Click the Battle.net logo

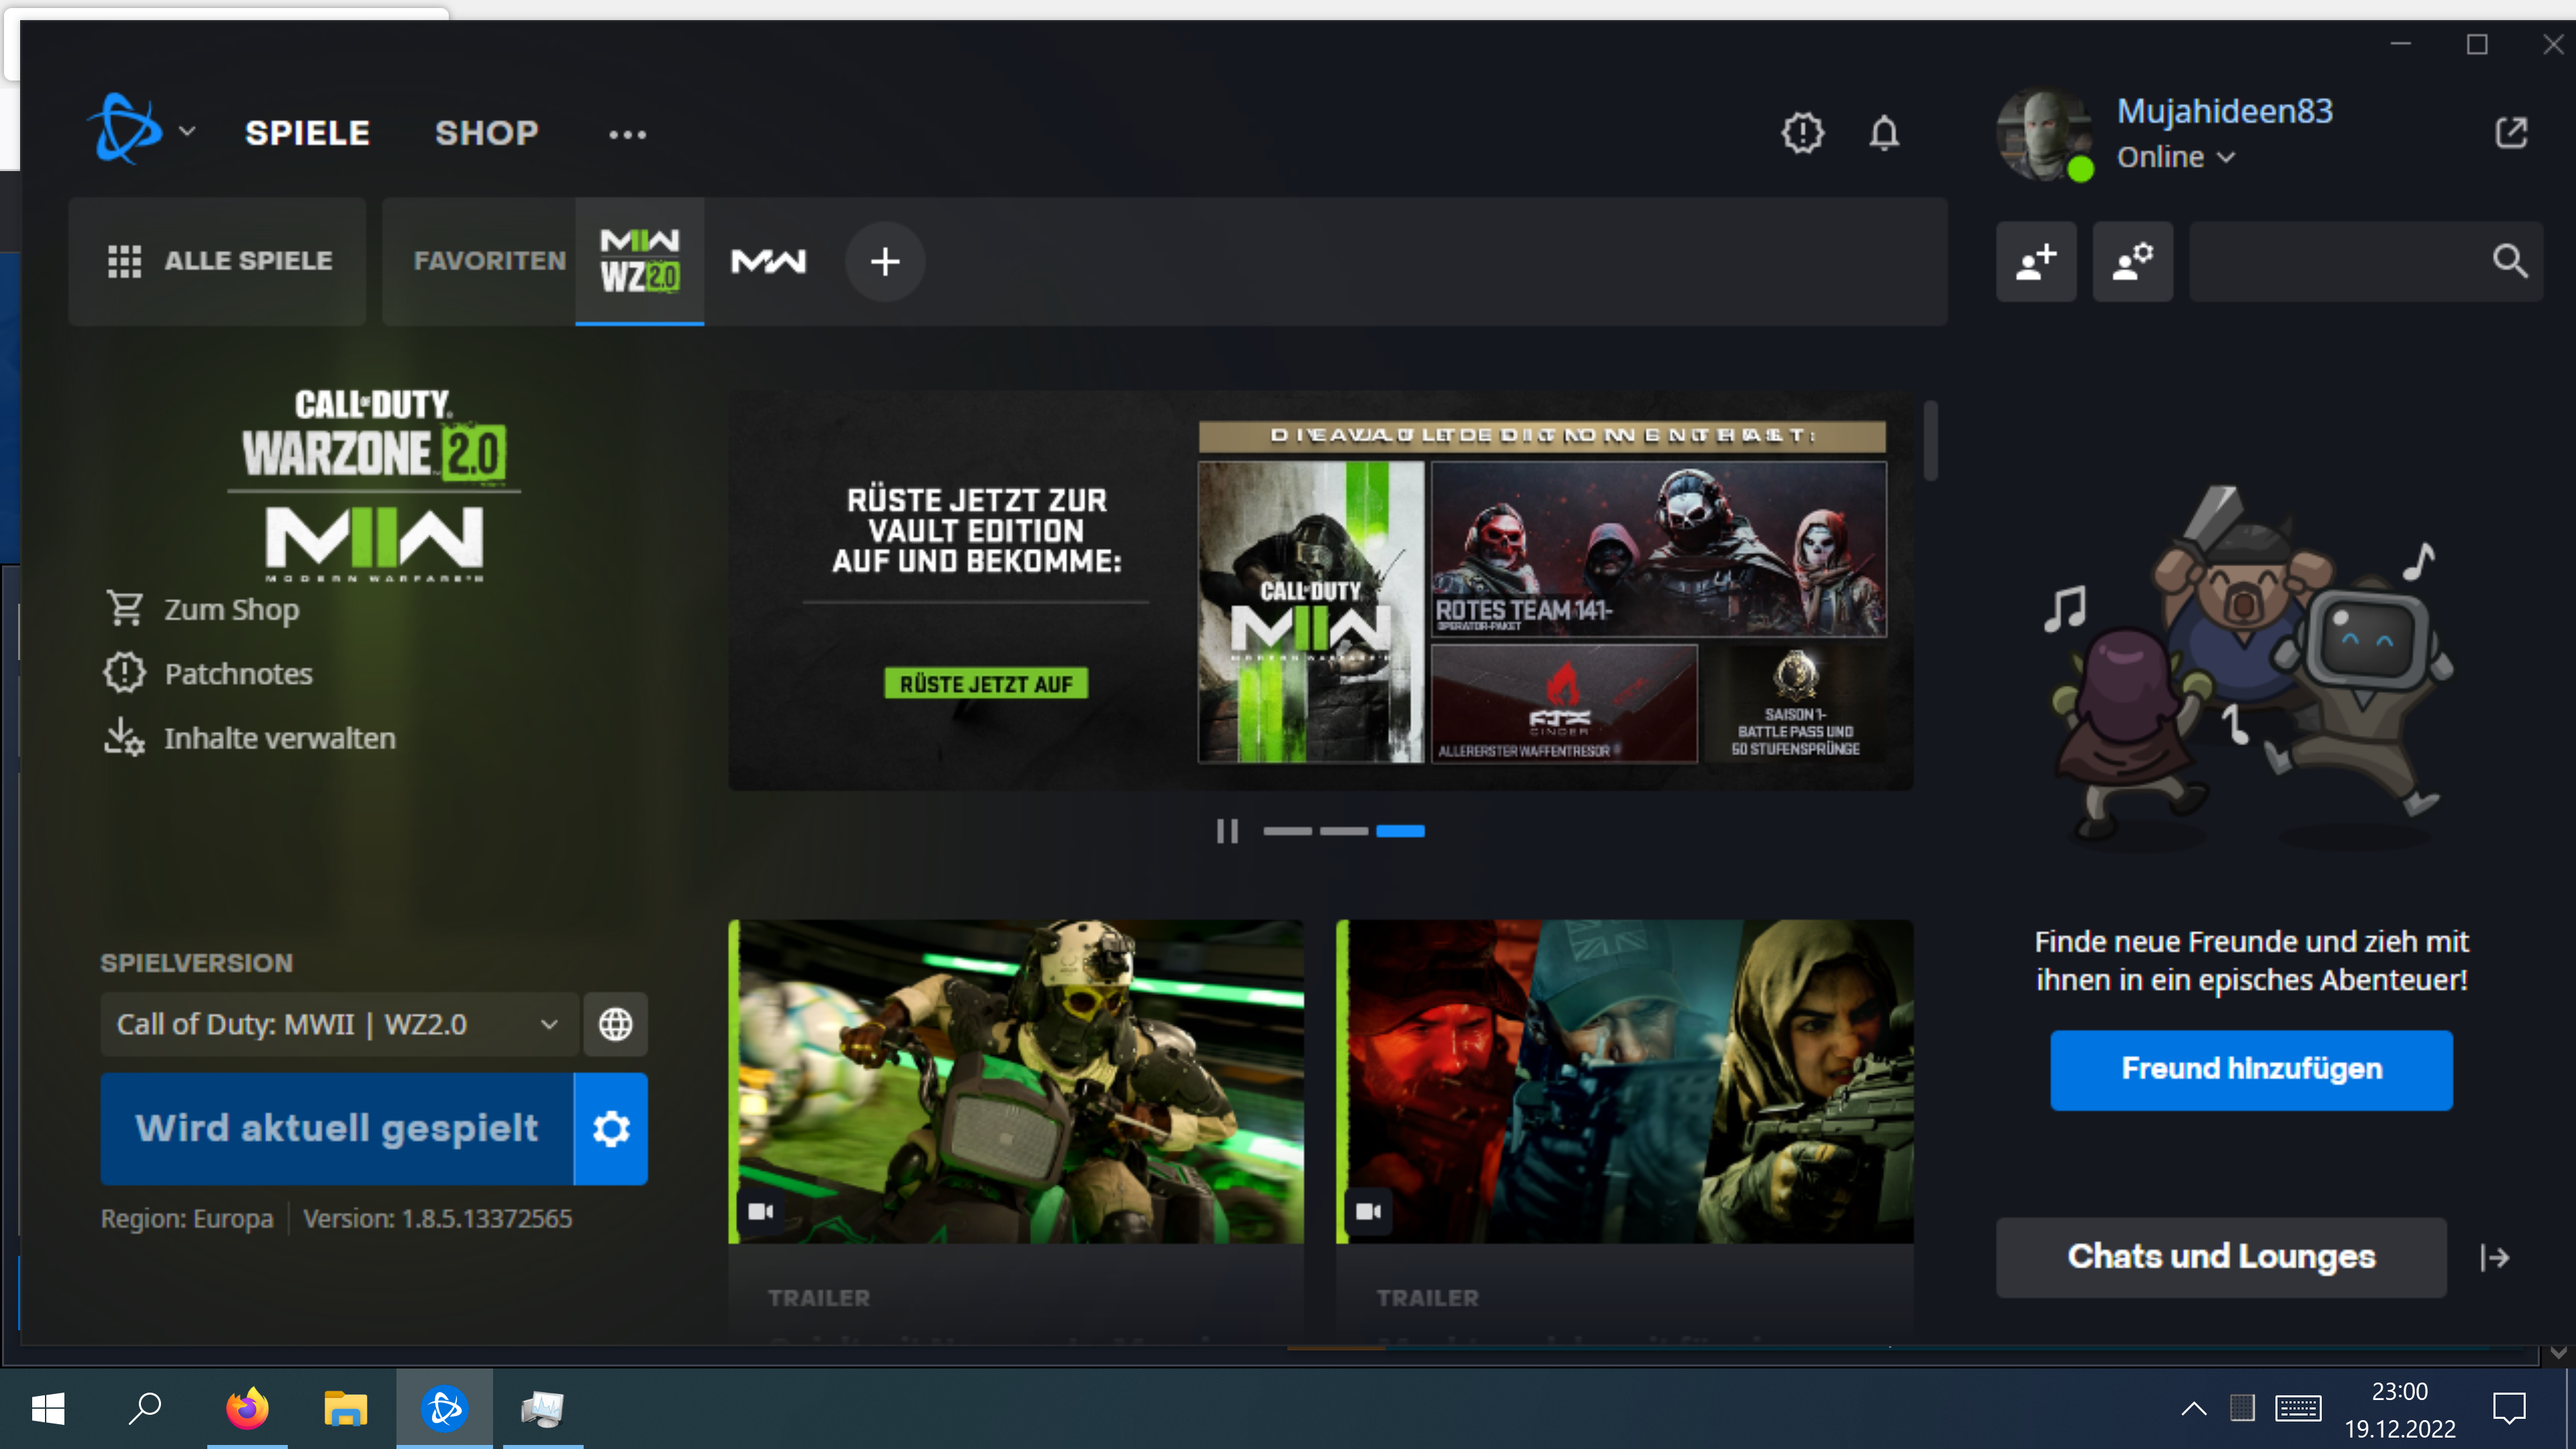[x=126, y=130]
